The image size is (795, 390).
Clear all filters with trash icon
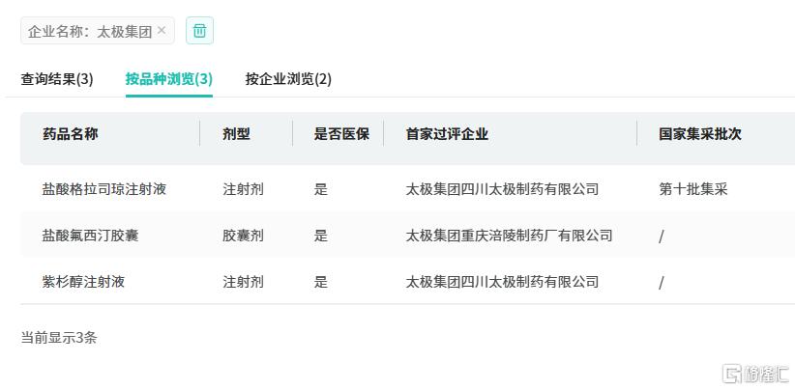200,30
